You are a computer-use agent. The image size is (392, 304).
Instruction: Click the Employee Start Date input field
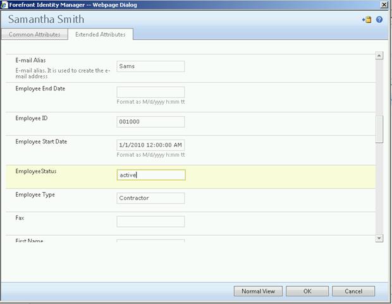click(150, 145)
